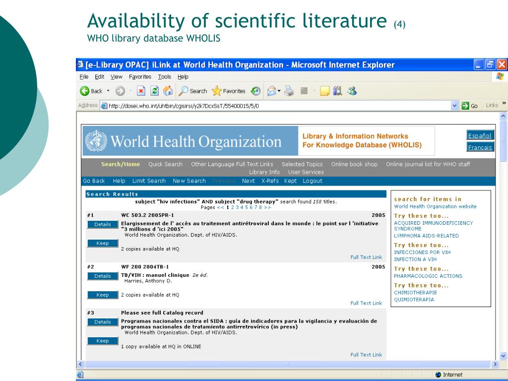Click the grey Edit toolbar icon

tap(304, 91)
